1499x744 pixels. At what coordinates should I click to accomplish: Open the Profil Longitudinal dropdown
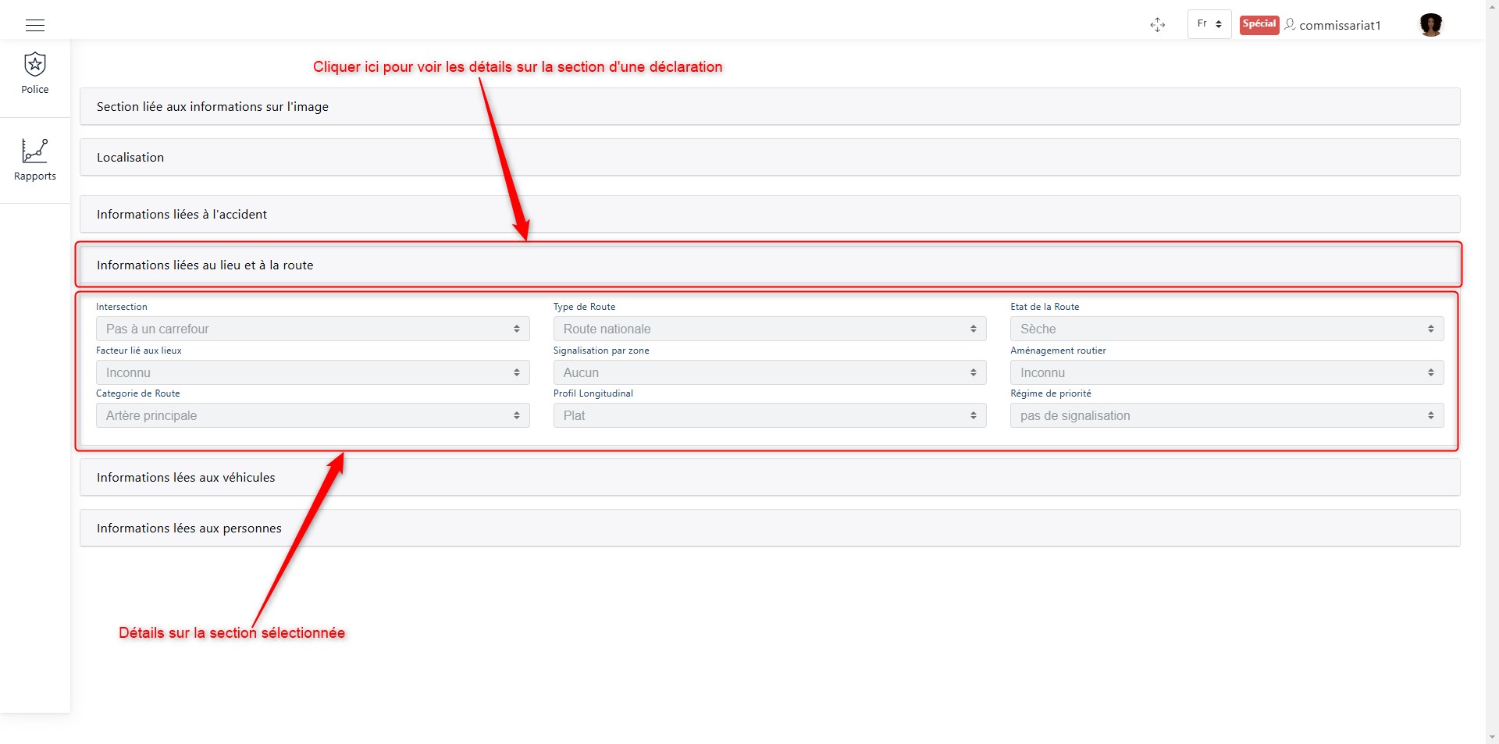click(x=770, y=415)
